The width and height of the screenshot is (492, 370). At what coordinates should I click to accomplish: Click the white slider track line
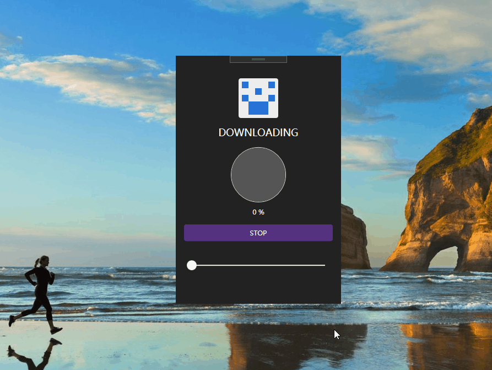coord(258,265)
